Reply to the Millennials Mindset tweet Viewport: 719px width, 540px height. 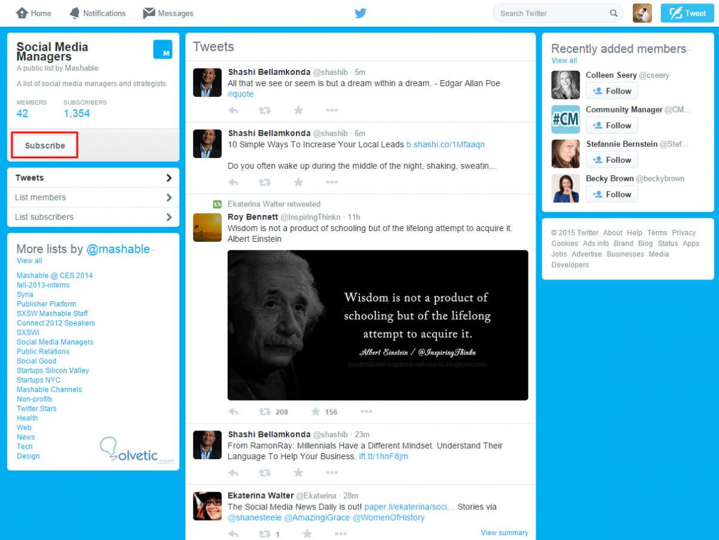pyautogui.click(x=234, y=473)
